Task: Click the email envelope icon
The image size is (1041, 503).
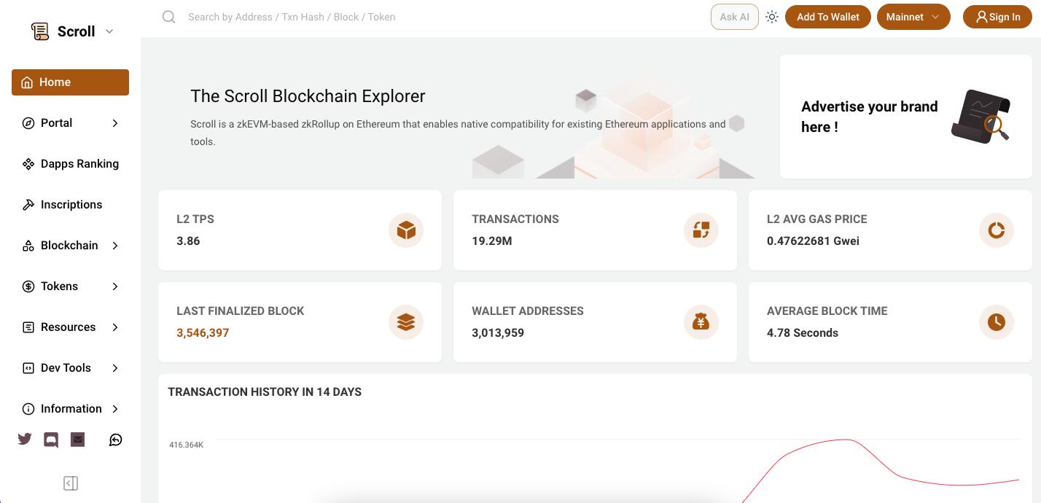Action: pyautogui.click(x=78, y=439)
